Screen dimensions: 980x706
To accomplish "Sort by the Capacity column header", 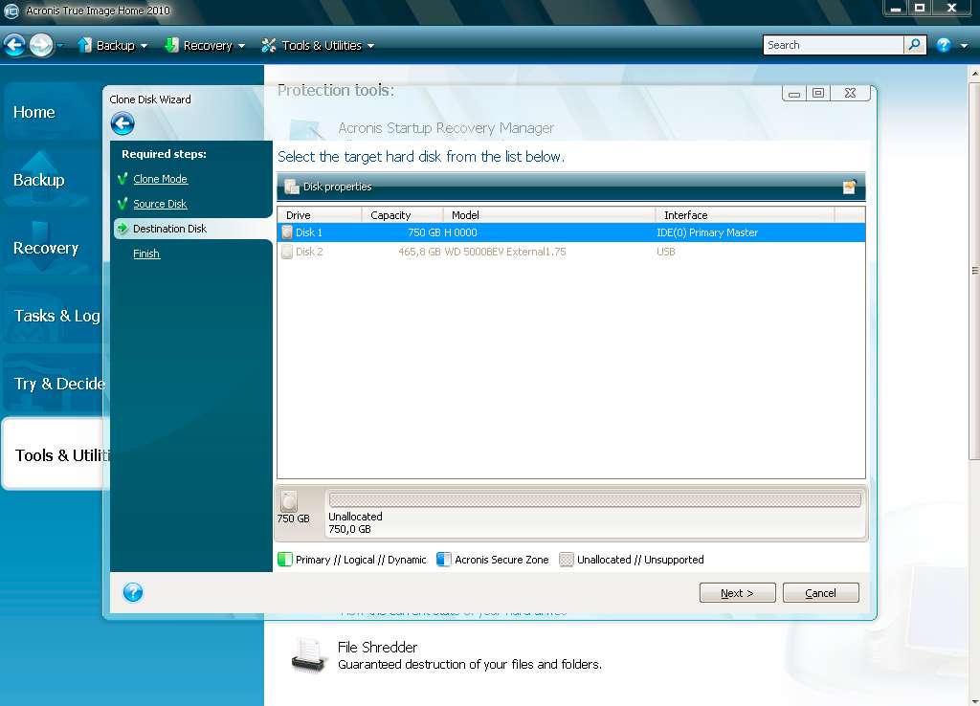I will 403,215.
